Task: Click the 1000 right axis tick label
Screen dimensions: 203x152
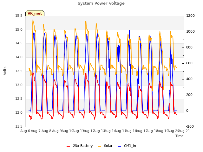Action: tap(190, 32)
